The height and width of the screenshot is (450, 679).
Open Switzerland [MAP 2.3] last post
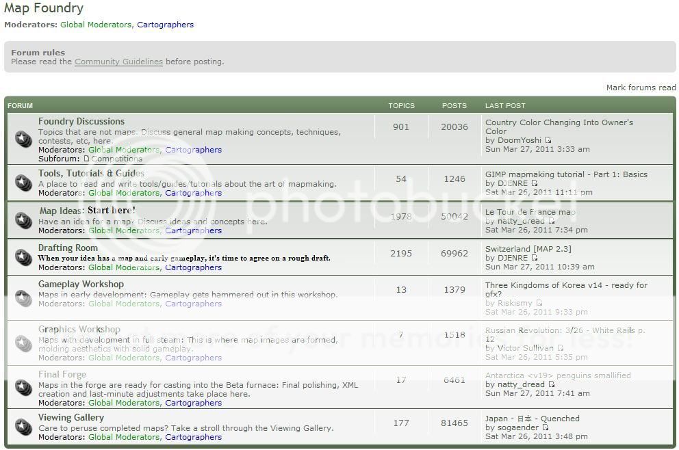pyautogui.click(x=528, y=249)
